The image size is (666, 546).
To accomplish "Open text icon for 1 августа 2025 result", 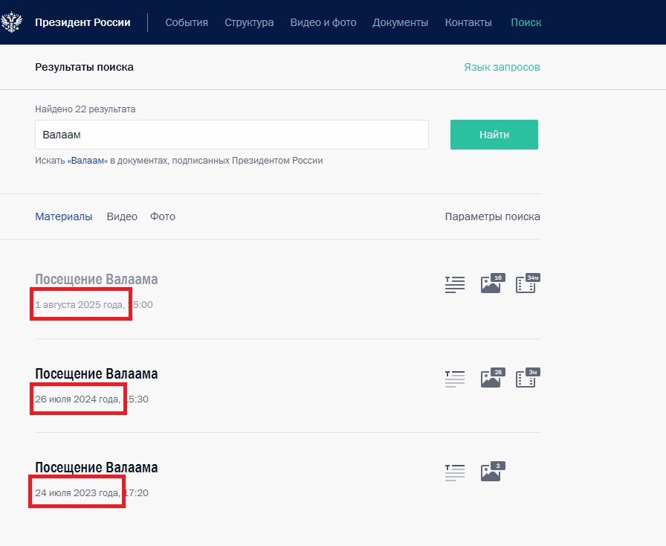I will [455, 284].
